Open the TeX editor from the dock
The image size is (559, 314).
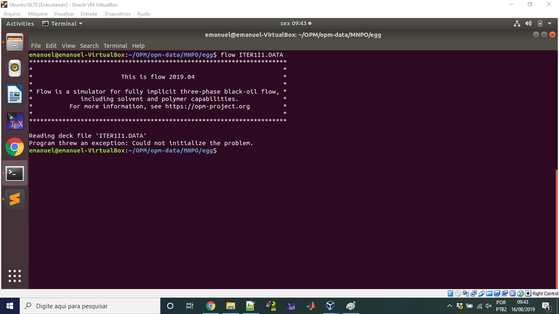click(15, 121)
